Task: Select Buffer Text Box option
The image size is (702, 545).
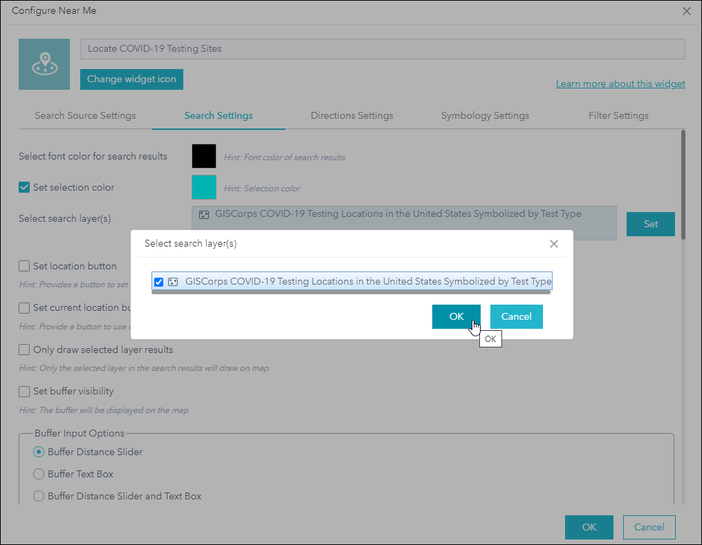Action: 39,474
